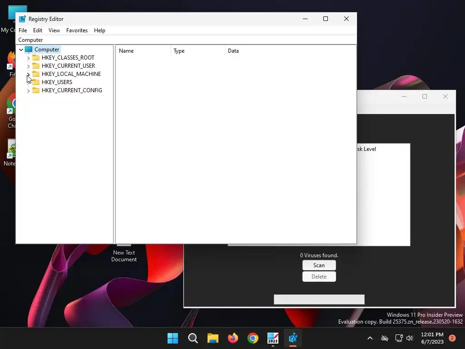Viewport: 465px width, 349px height.
Task: Click the cloud sync tray icon
Action: [385, 338]
